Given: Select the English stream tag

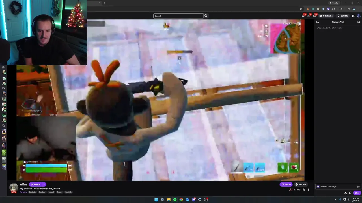Looking at the screenshot, I should [x=68, y=192].
